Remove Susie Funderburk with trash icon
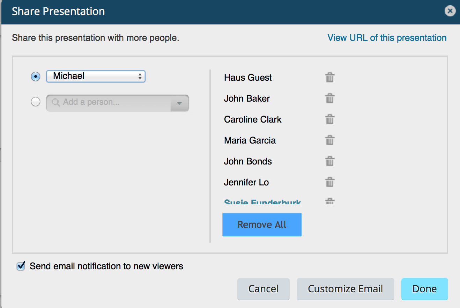This screenshot has width=460, height=308. (x=330, y=201)
